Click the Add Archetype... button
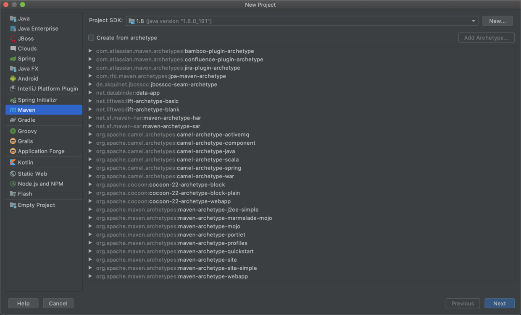 [x=487, y=38]
